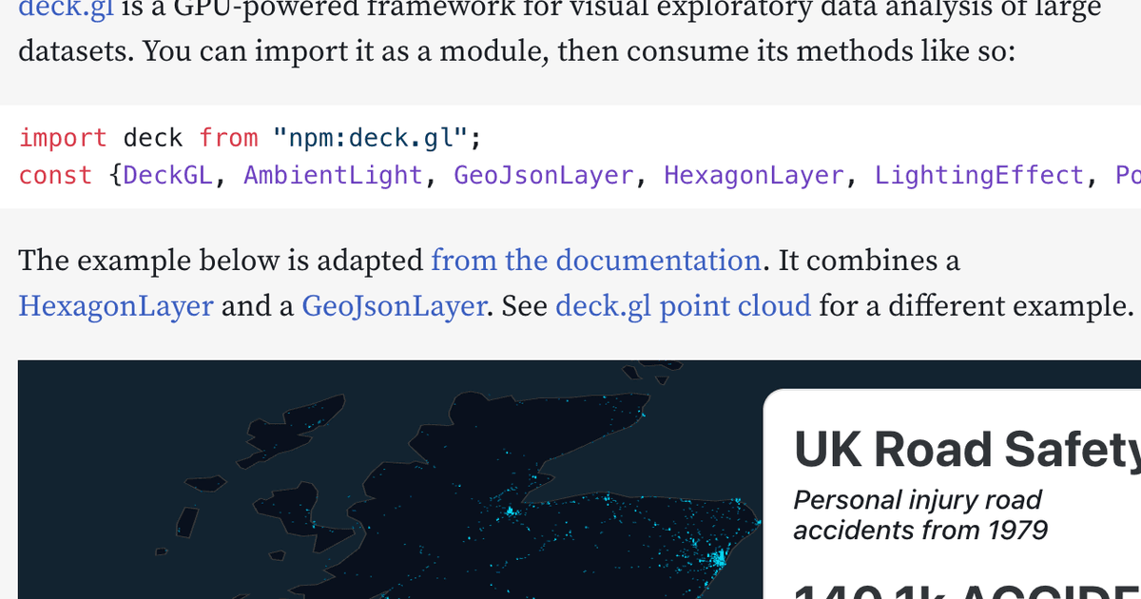Click the "from" keyword in the import line
The height and width of the screenshot is (599, 1141).
pos(228,138)
